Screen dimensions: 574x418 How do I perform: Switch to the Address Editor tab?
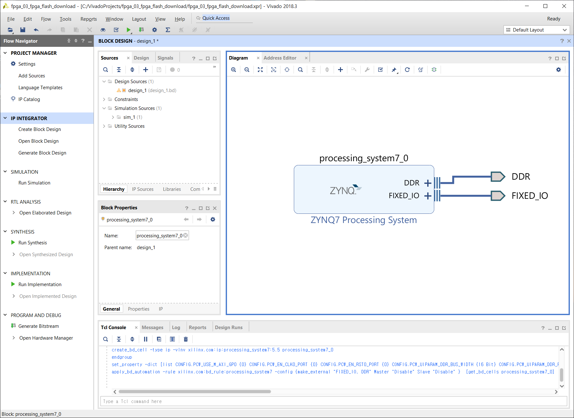280,58
